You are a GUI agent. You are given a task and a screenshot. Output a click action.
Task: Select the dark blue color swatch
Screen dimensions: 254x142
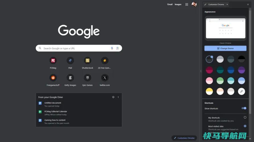point(231,70)
